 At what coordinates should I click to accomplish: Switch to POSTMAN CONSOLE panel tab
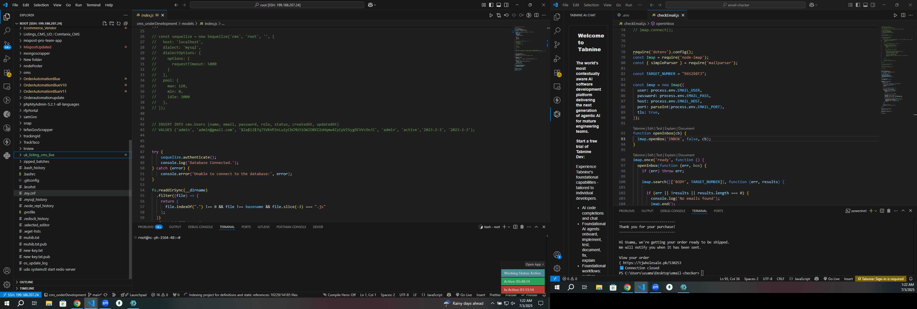[x=291, y=227]
